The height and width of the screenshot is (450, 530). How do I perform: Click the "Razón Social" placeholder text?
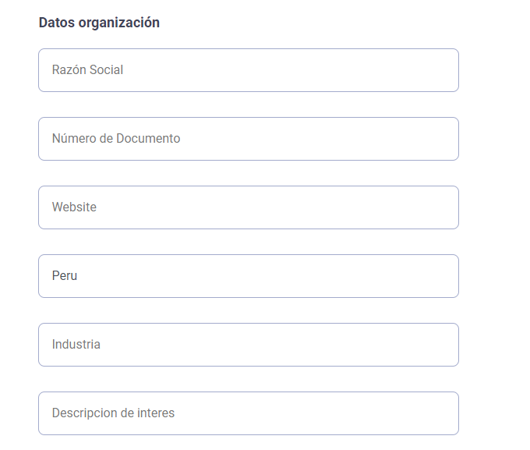87,70
